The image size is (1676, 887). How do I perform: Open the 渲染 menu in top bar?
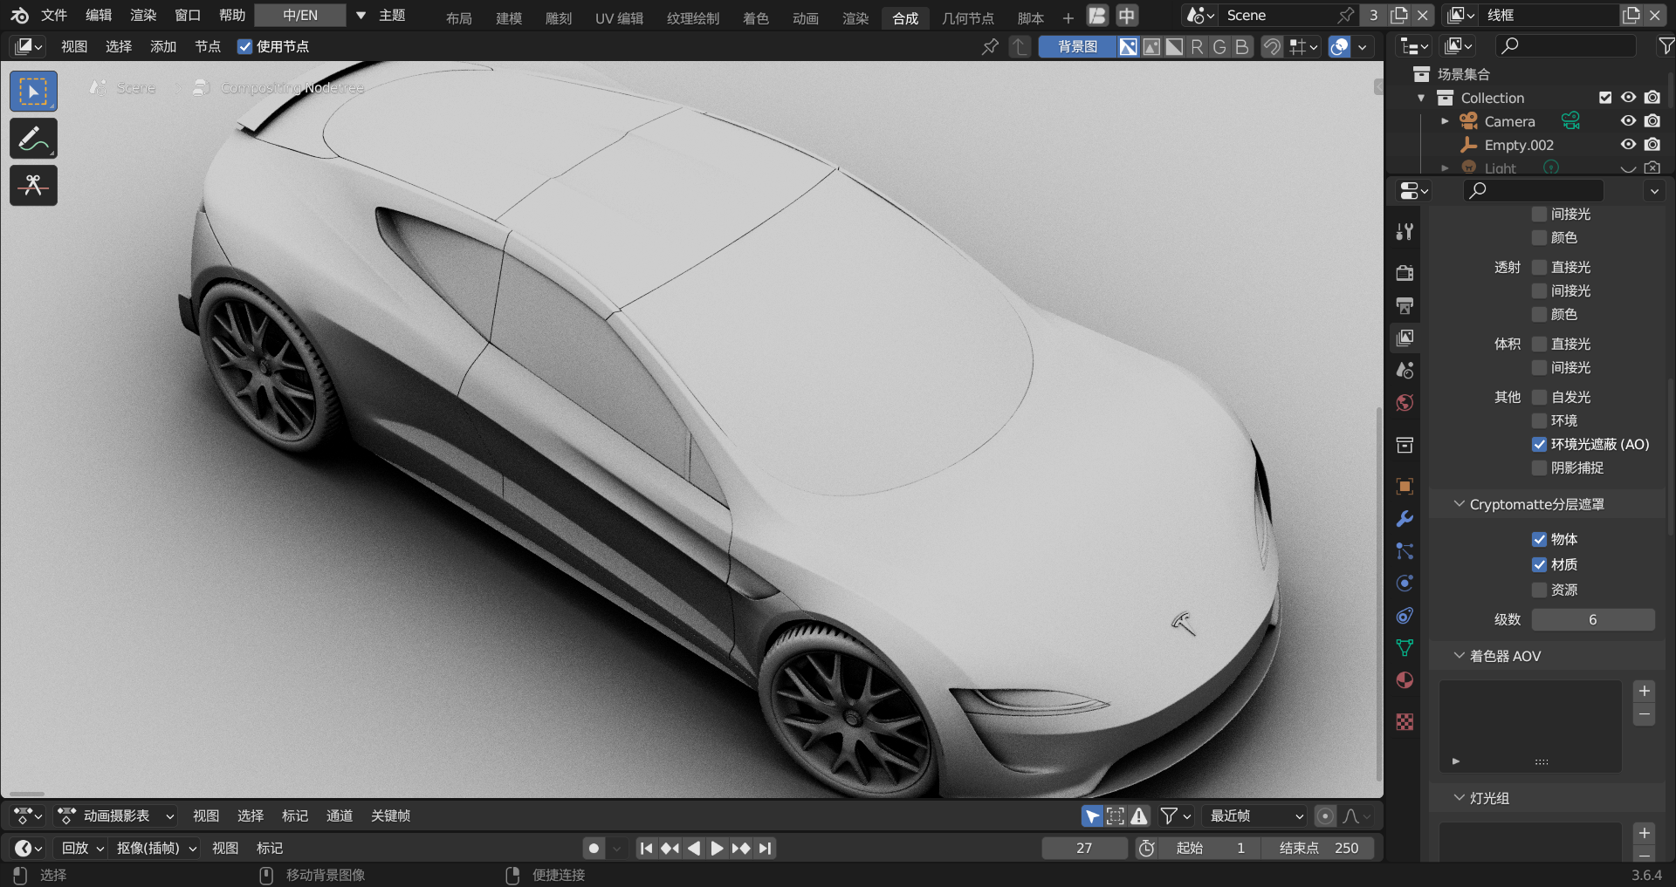point(143,15)
